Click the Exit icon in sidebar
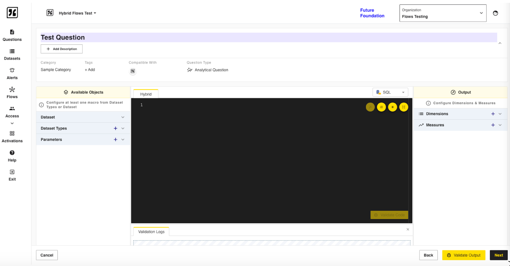Screen dimensions: 510x266 click(x=12, y=172)
